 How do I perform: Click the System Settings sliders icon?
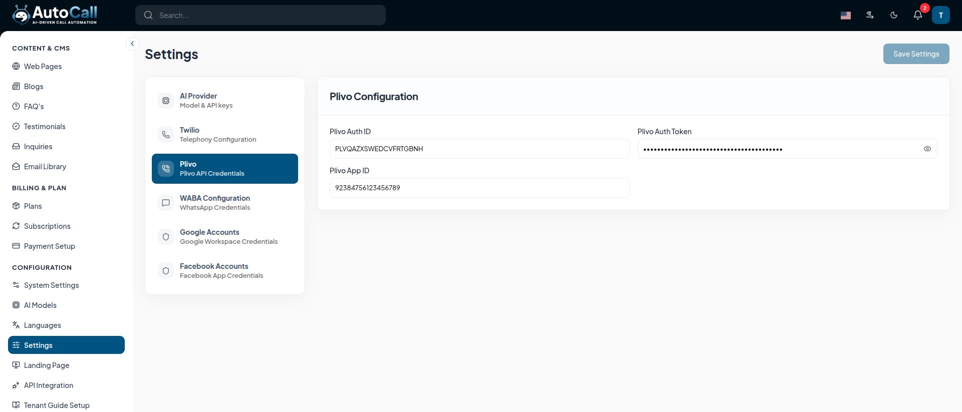coord(16,285)
